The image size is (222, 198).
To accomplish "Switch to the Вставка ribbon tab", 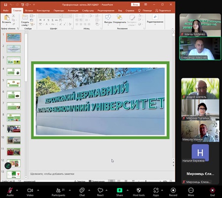I will click(x=29, y=10).
